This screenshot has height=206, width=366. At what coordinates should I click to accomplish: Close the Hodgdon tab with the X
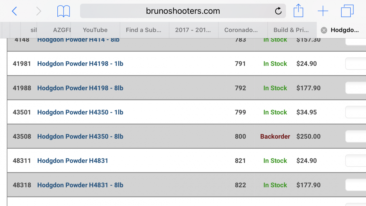click(324, 30)
